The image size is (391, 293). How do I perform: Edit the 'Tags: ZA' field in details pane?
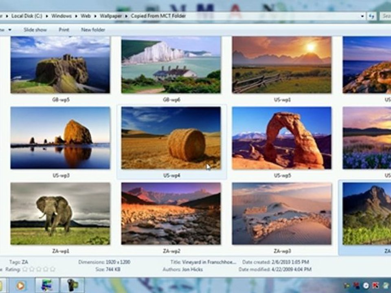coord(19,262)
